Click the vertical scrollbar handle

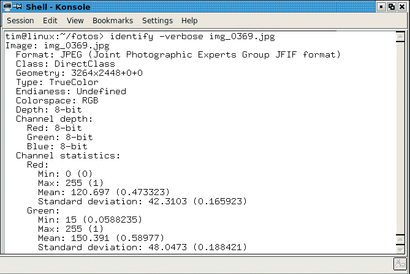point(400,138)
